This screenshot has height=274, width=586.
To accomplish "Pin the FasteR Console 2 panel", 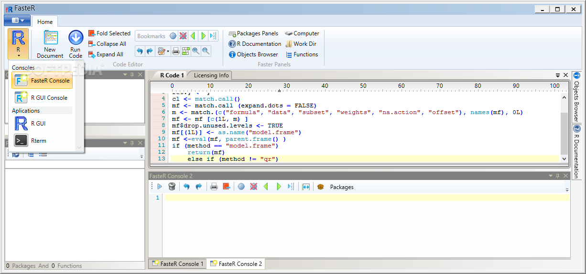I will click(x=558, y=176).
